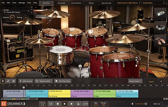Open the Studio Basic preset dropdown
The height and width of the screenshot is (107, 168).
click(x=153, y=3)
